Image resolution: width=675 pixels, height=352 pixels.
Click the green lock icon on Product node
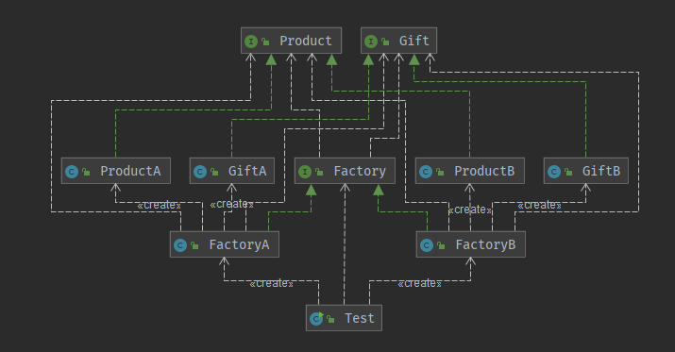coord(265,42)
